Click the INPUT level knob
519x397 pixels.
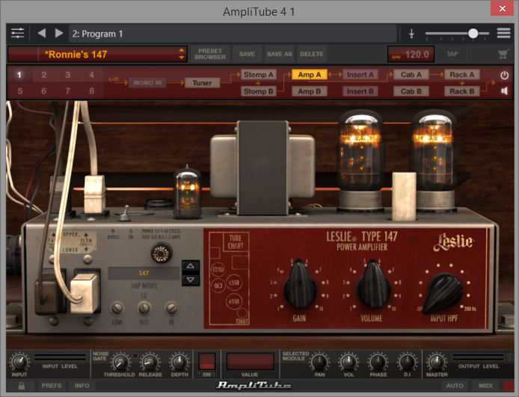[19, 362]
